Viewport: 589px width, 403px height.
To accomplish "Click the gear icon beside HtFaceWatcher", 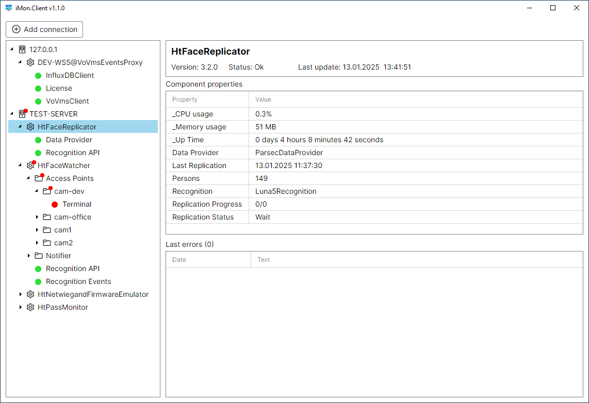I will [30, 165].
